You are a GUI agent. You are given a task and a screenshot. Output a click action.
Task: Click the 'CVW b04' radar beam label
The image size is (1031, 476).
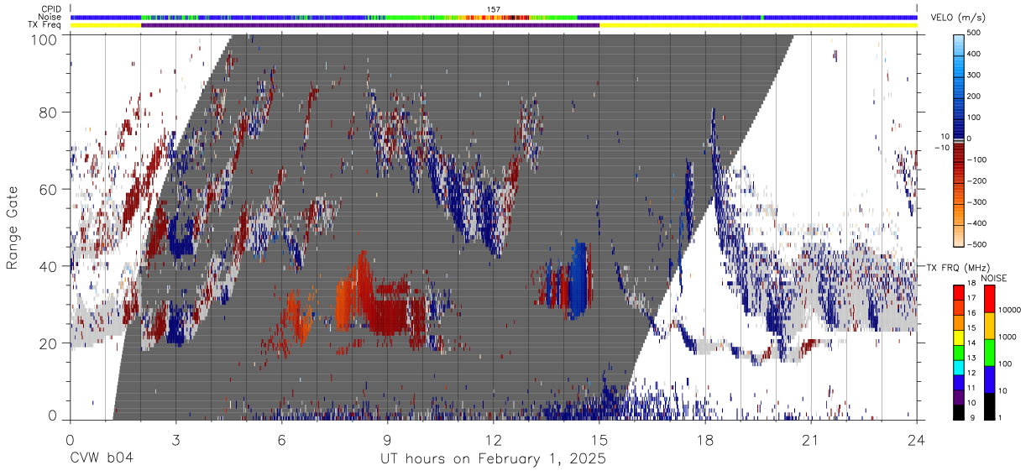click(x=102, y=458)
